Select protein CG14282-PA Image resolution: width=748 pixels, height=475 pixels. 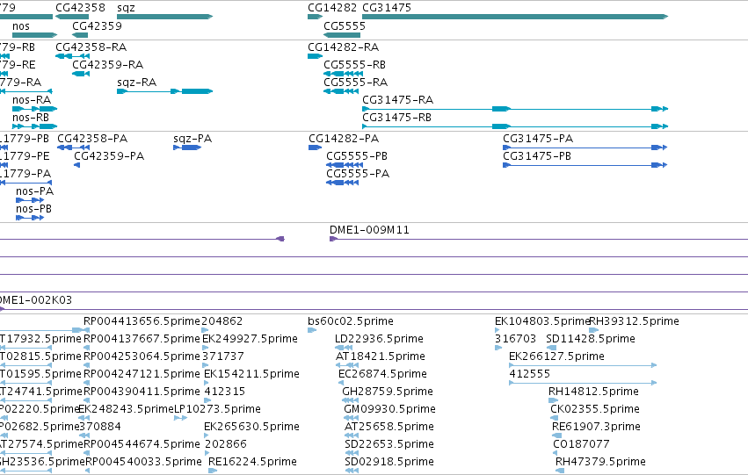344,139
